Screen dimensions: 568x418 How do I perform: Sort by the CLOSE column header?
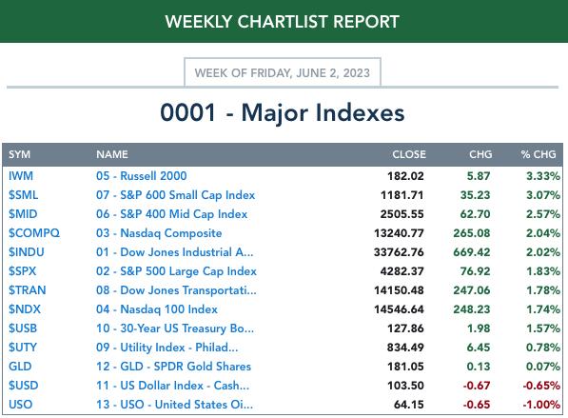[x=409, y=154]
